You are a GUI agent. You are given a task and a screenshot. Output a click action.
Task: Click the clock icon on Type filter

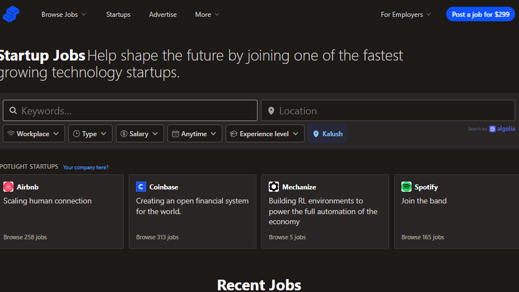(x=77, y=133)
